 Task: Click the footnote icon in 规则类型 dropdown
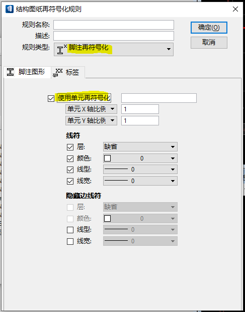[x=61, y=49]
